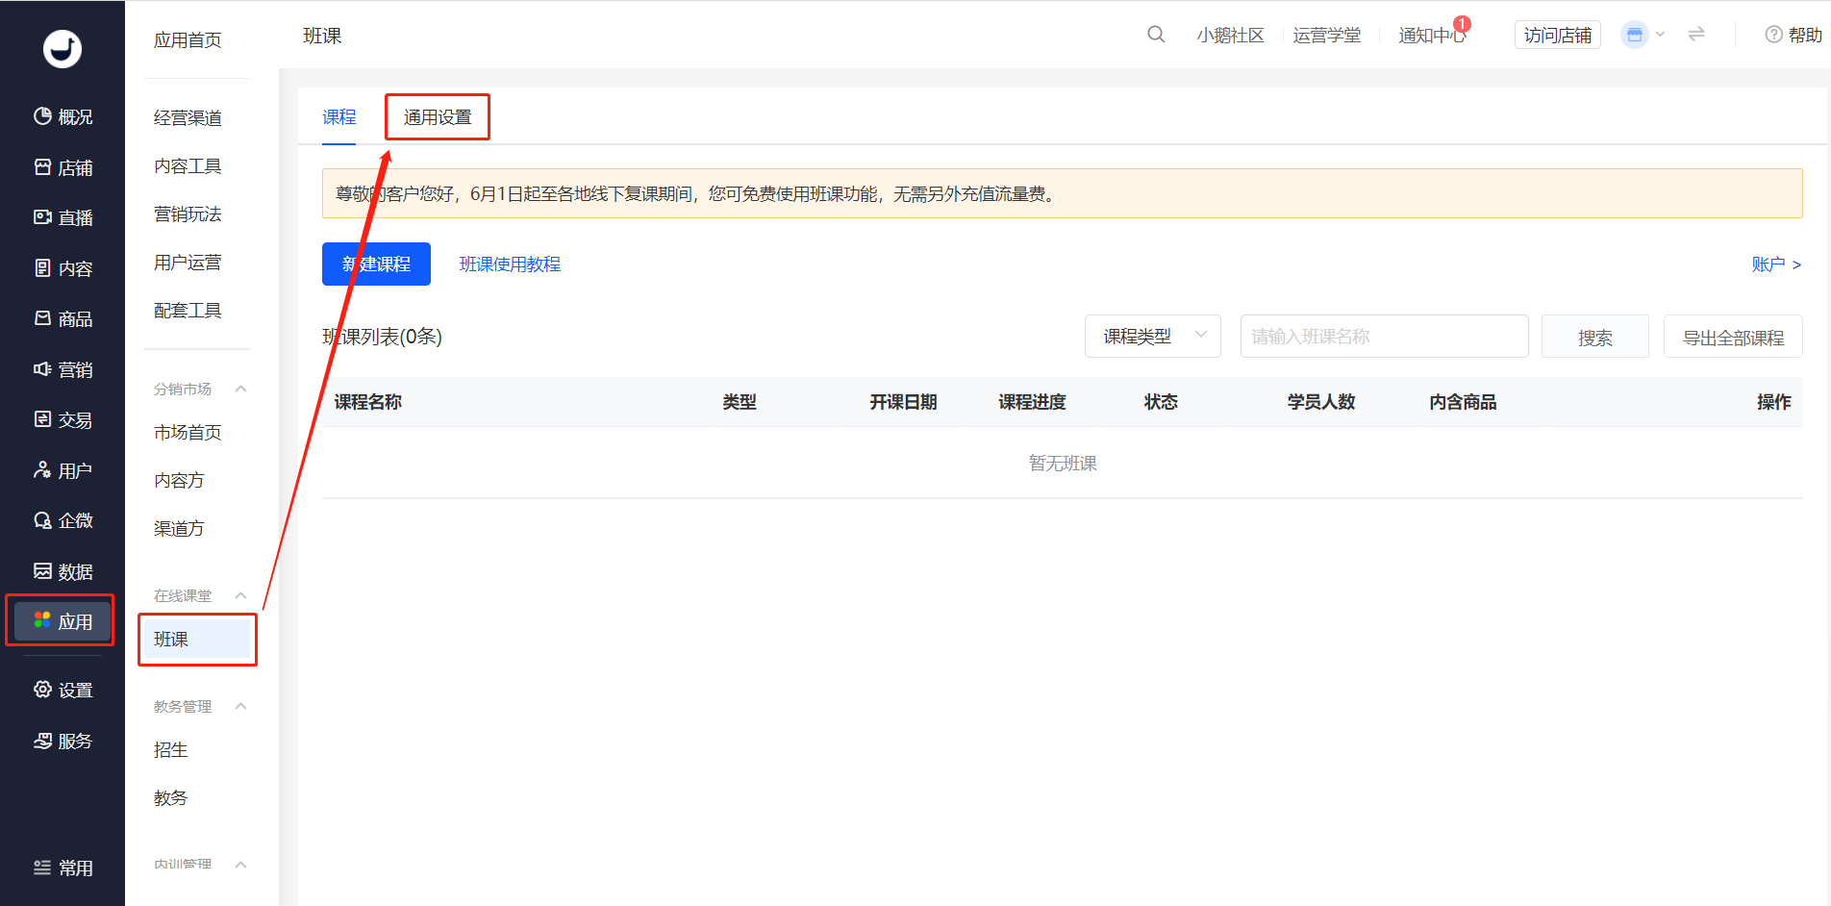This screenshot has width=1831, height=906.
Task: Open 设置 settings section
Action: pos(63,690)
